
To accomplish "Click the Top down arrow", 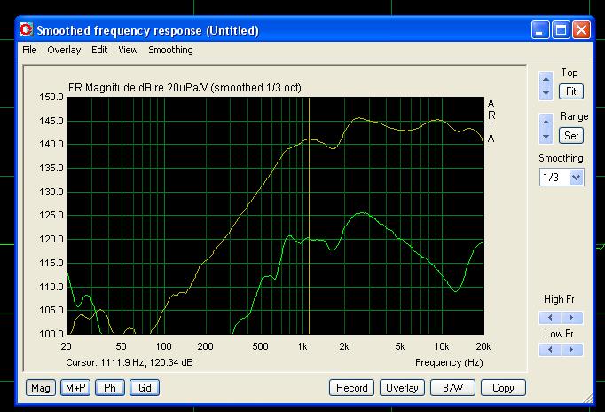I will [546, 93].
